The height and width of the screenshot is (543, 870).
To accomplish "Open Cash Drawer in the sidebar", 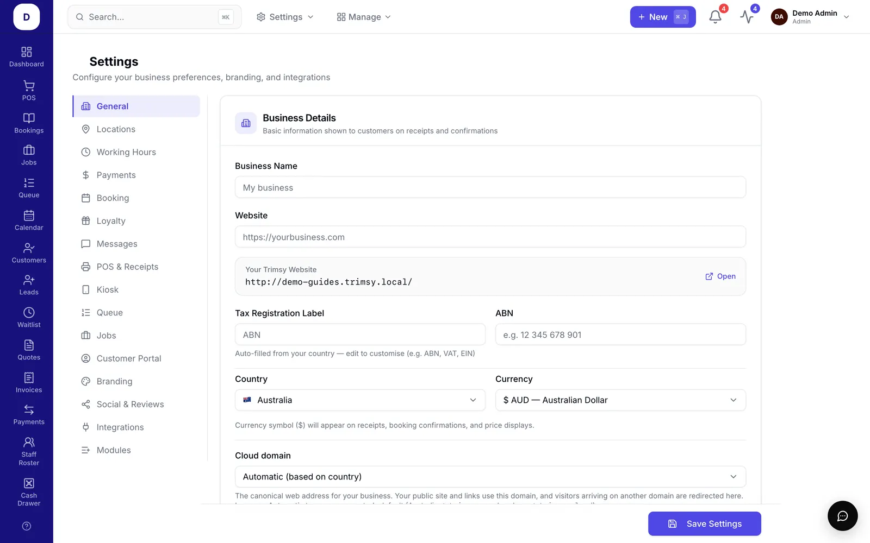I will coord(29,493).
